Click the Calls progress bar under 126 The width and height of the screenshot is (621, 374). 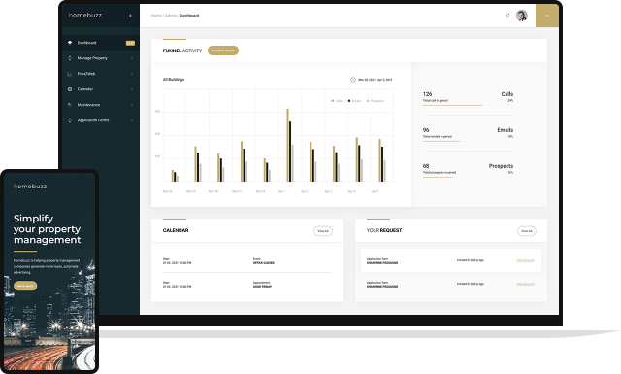452,105
